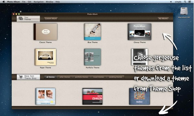Screen dimensions: 194x116
Task: Click the More from Theme Shop tab
Action: coord(28,77)
